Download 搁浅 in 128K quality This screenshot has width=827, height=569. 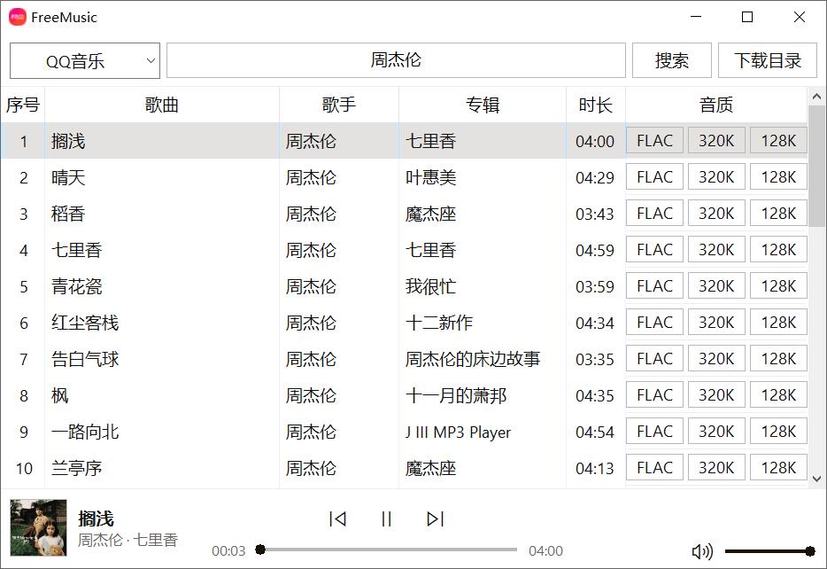(x=778, y=140)
